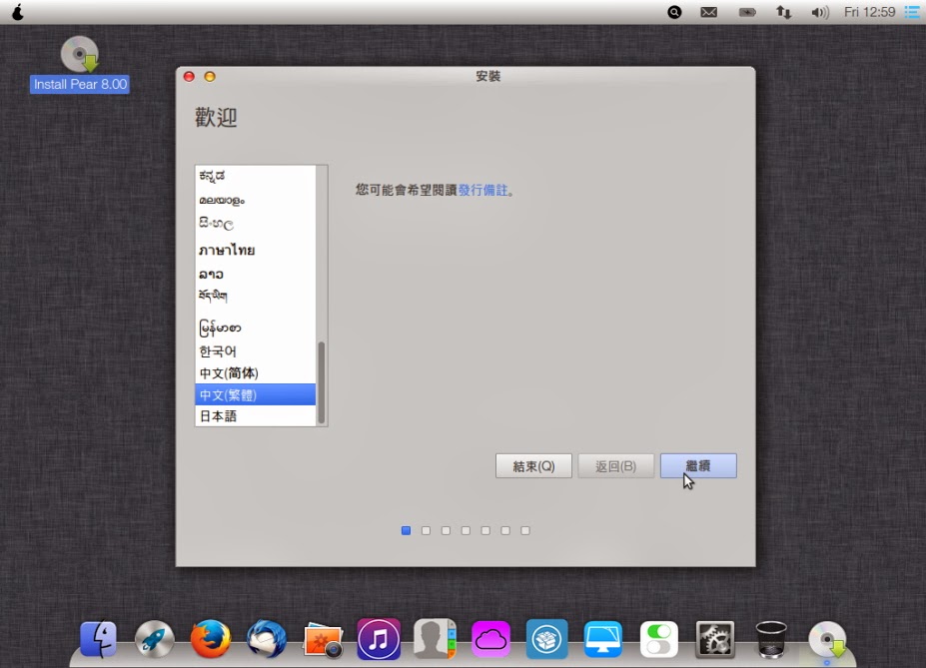926x668 pixels.
Task: Click the 結束(Q) quit button
Action: [533, 465]
